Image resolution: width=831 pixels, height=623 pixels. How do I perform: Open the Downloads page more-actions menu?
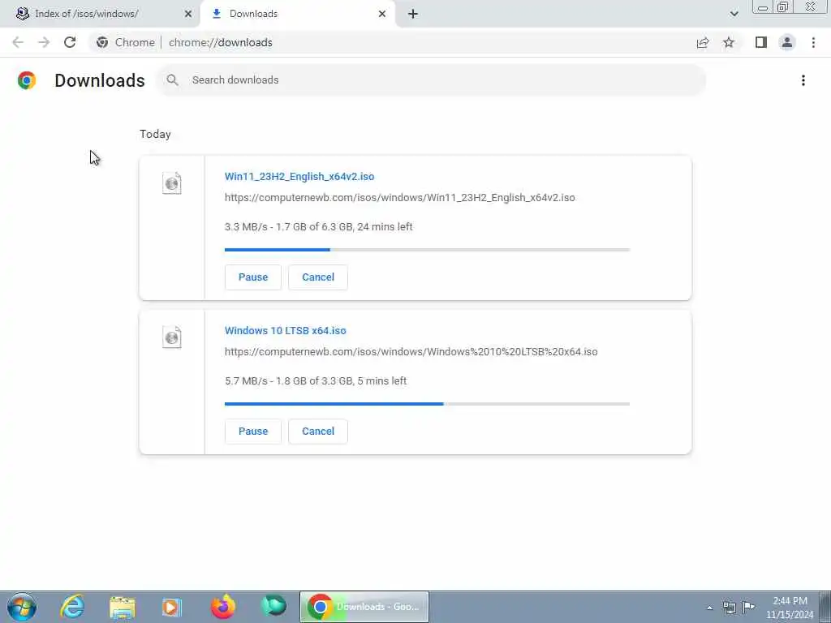point(803,80)
